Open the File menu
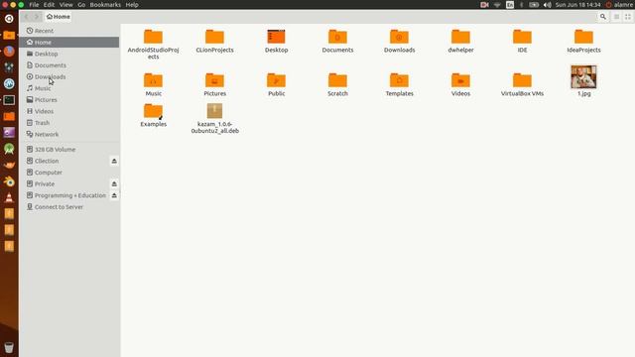 click(34, 4)
